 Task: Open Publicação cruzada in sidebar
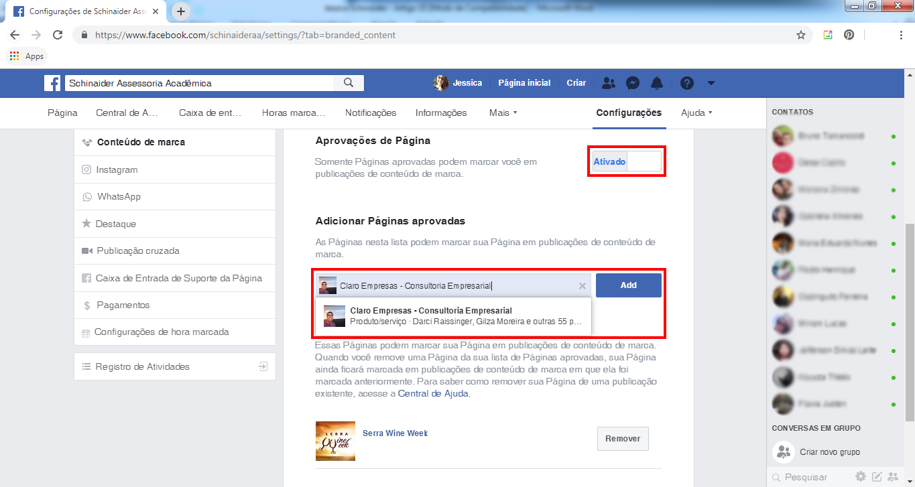click(175, 251)
